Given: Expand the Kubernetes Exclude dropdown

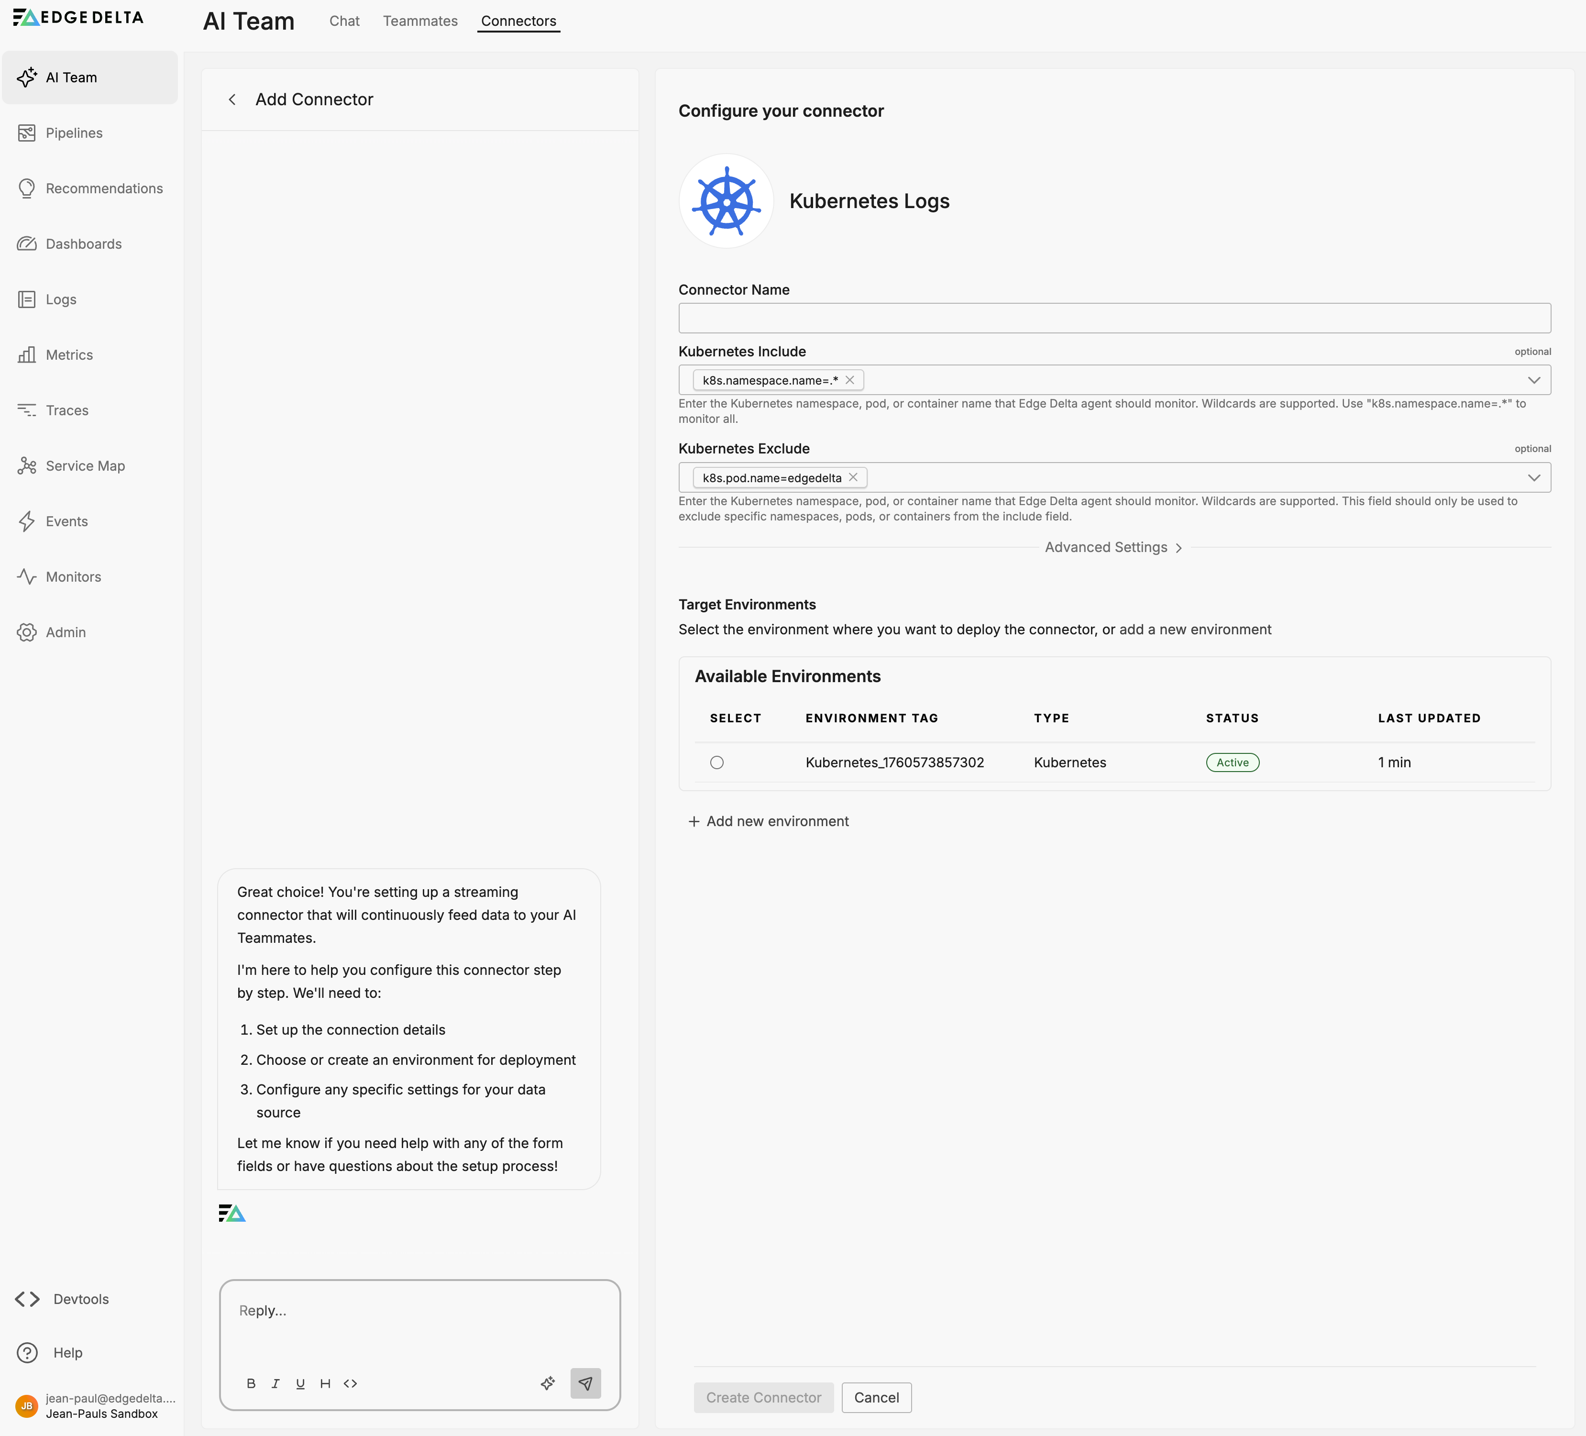Looking at the screenshot, I should (x=1533, y=477).
